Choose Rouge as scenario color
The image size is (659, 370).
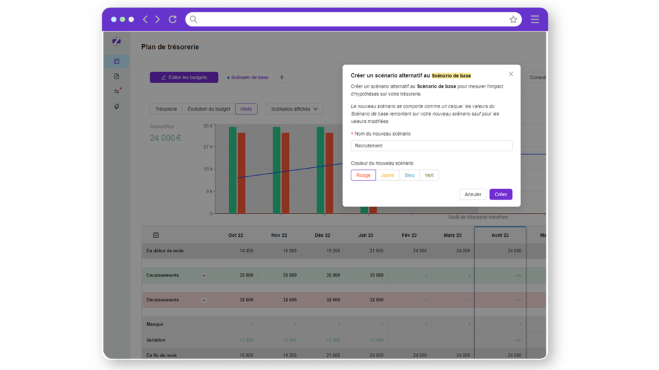pyautogui.click(x=363, y=175)
